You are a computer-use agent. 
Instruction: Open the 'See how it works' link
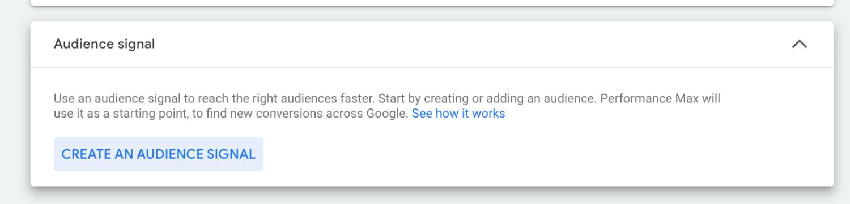tap(458, 114)
